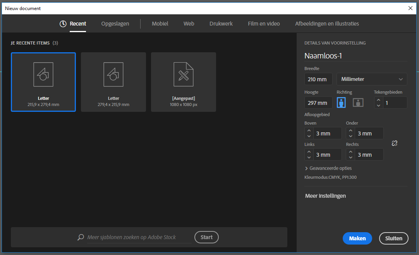Go to Afbeeldingen en illustraties tab

tap(327, 24)
